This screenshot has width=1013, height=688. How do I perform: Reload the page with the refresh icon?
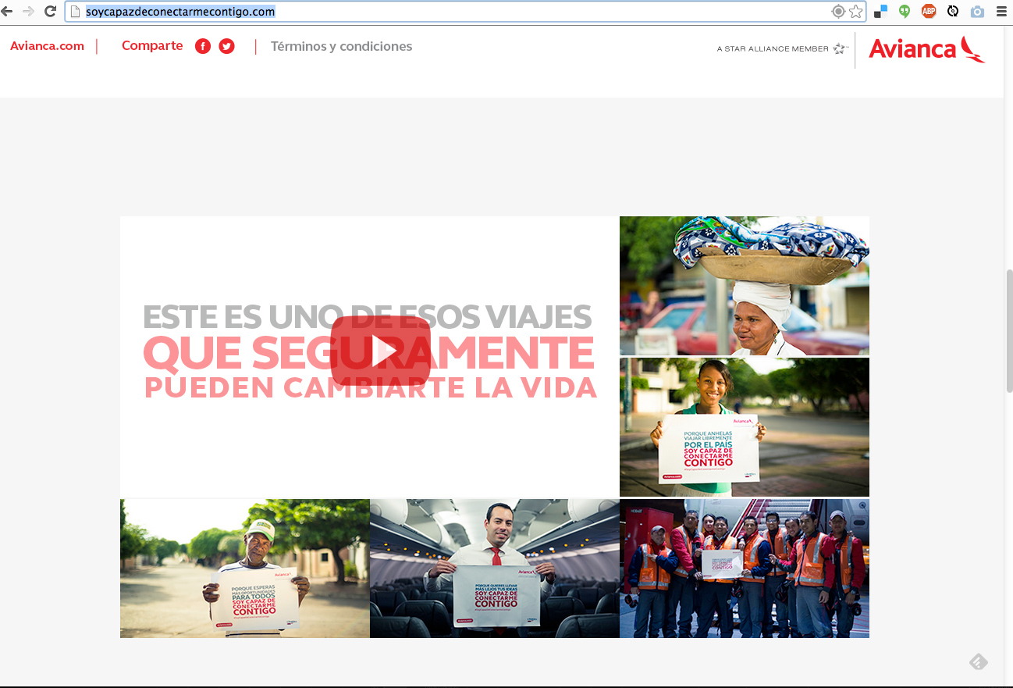click(50, 11)
